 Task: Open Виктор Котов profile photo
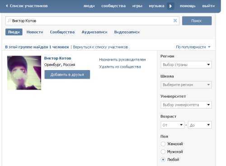(x=24, y=73)
